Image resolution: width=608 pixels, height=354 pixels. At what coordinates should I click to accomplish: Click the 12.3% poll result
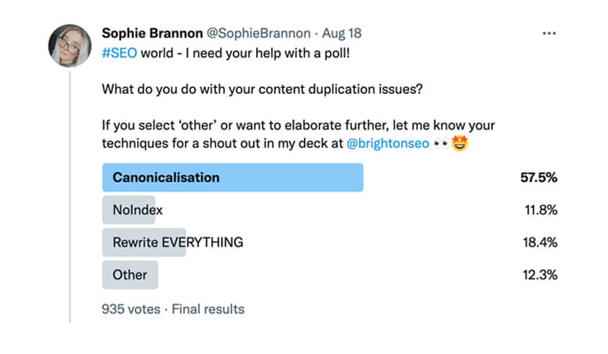pos(539,275)
